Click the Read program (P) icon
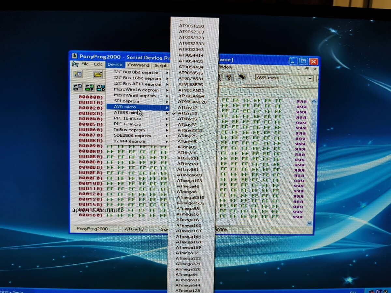Image resolution: width=391 pixels, height=293 pixels. (89, 87)
